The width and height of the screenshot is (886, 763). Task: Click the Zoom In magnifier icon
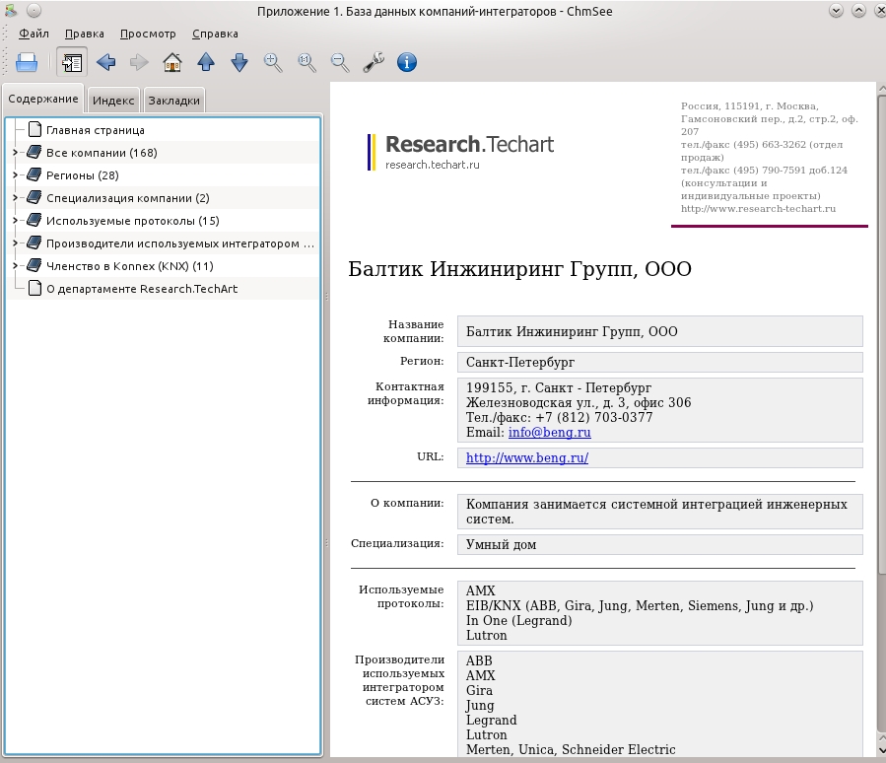pyautogui.click(x=273, y=62)
